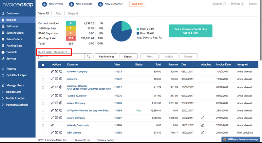
Task: Click the plus icon for New Invoice
Action: pyautogui.click(x=44, y=4)
